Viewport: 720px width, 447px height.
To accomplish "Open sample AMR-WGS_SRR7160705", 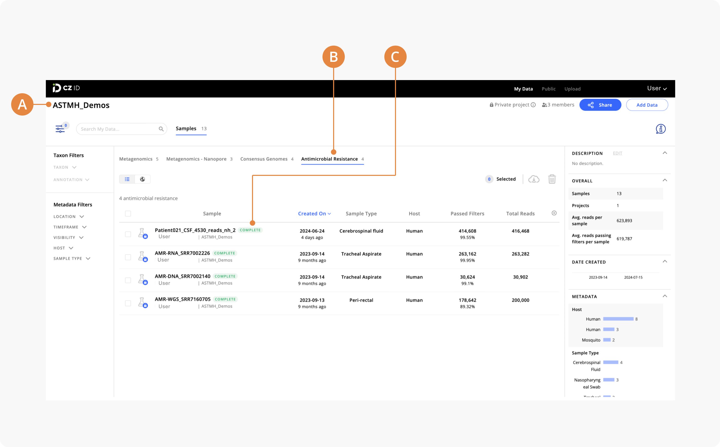I will coord(183,299).
